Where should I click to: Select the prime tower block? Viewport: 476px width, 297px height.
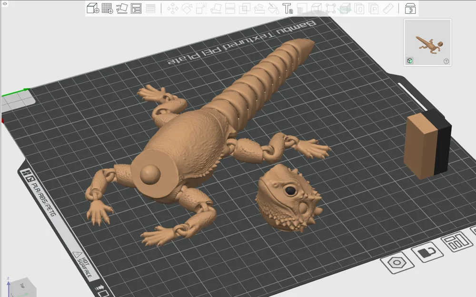(x=428, y=144)
